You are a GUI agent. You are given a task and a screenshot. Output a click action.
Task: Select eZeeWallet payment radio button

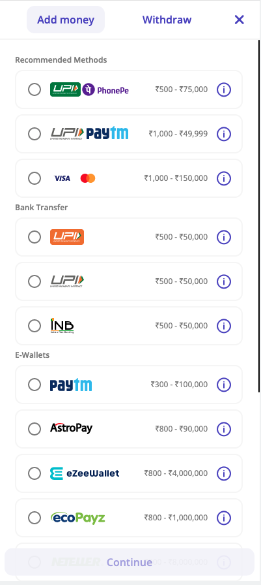point(34,473)
